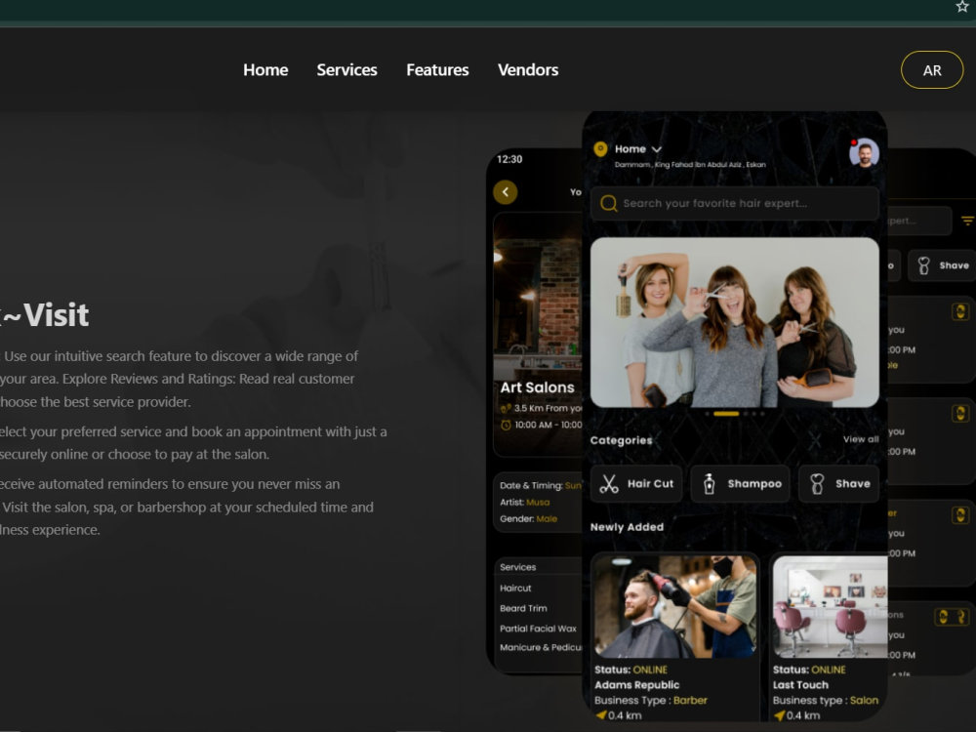976x732 pixels.
Task: Expand the Home location dropdown chevron
Action: pyautogui.click(x=656, y=149)
